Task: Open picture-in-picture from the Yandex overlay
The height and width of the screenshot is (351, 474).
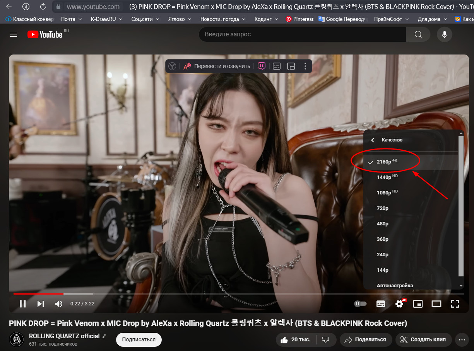Action: pyautogui.click(x=291, y=66)
